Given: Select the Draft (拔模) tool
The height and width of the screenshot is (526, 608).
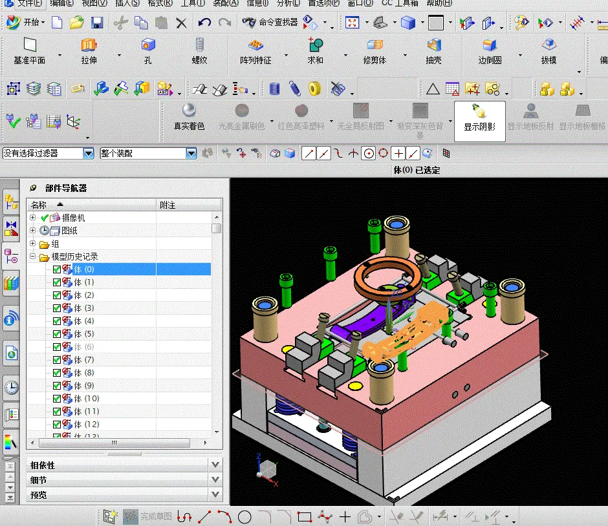Looking at the screenshot, I should click(x=548, y=51).
